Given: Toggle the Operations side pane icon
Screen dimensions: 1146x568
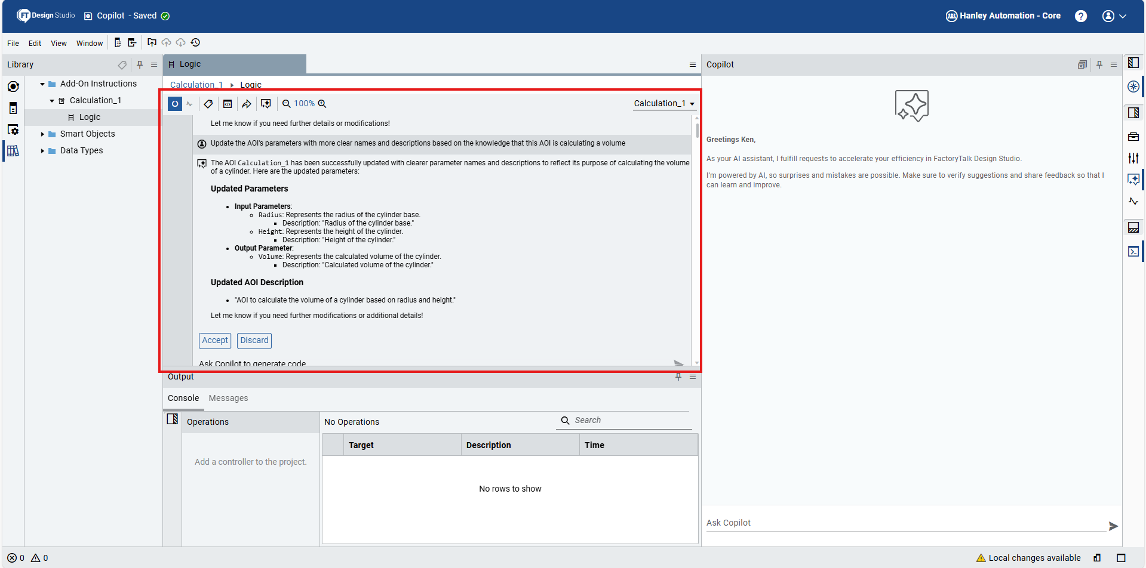Looking at the screenshot, I should coord(173,419).
